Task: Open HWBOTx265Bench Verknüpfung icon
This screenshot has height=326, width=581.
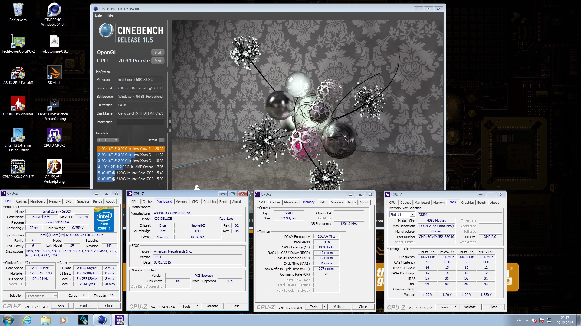Action: point(54,109)
